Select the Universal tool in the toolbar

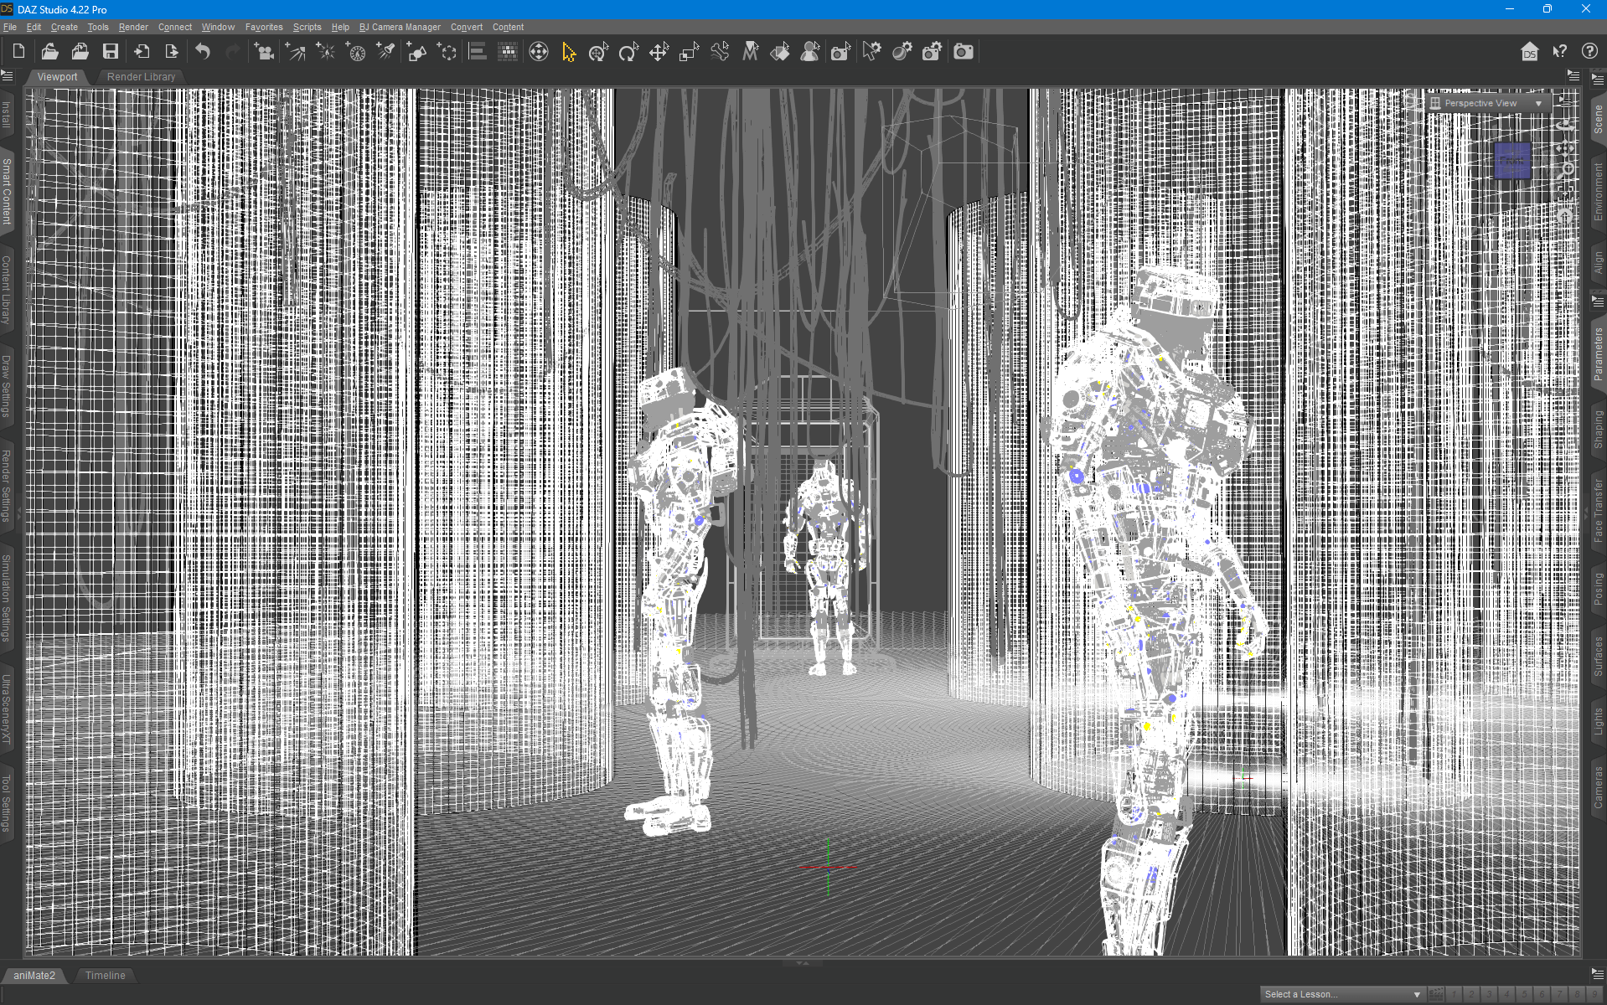(x=598, y=52)
